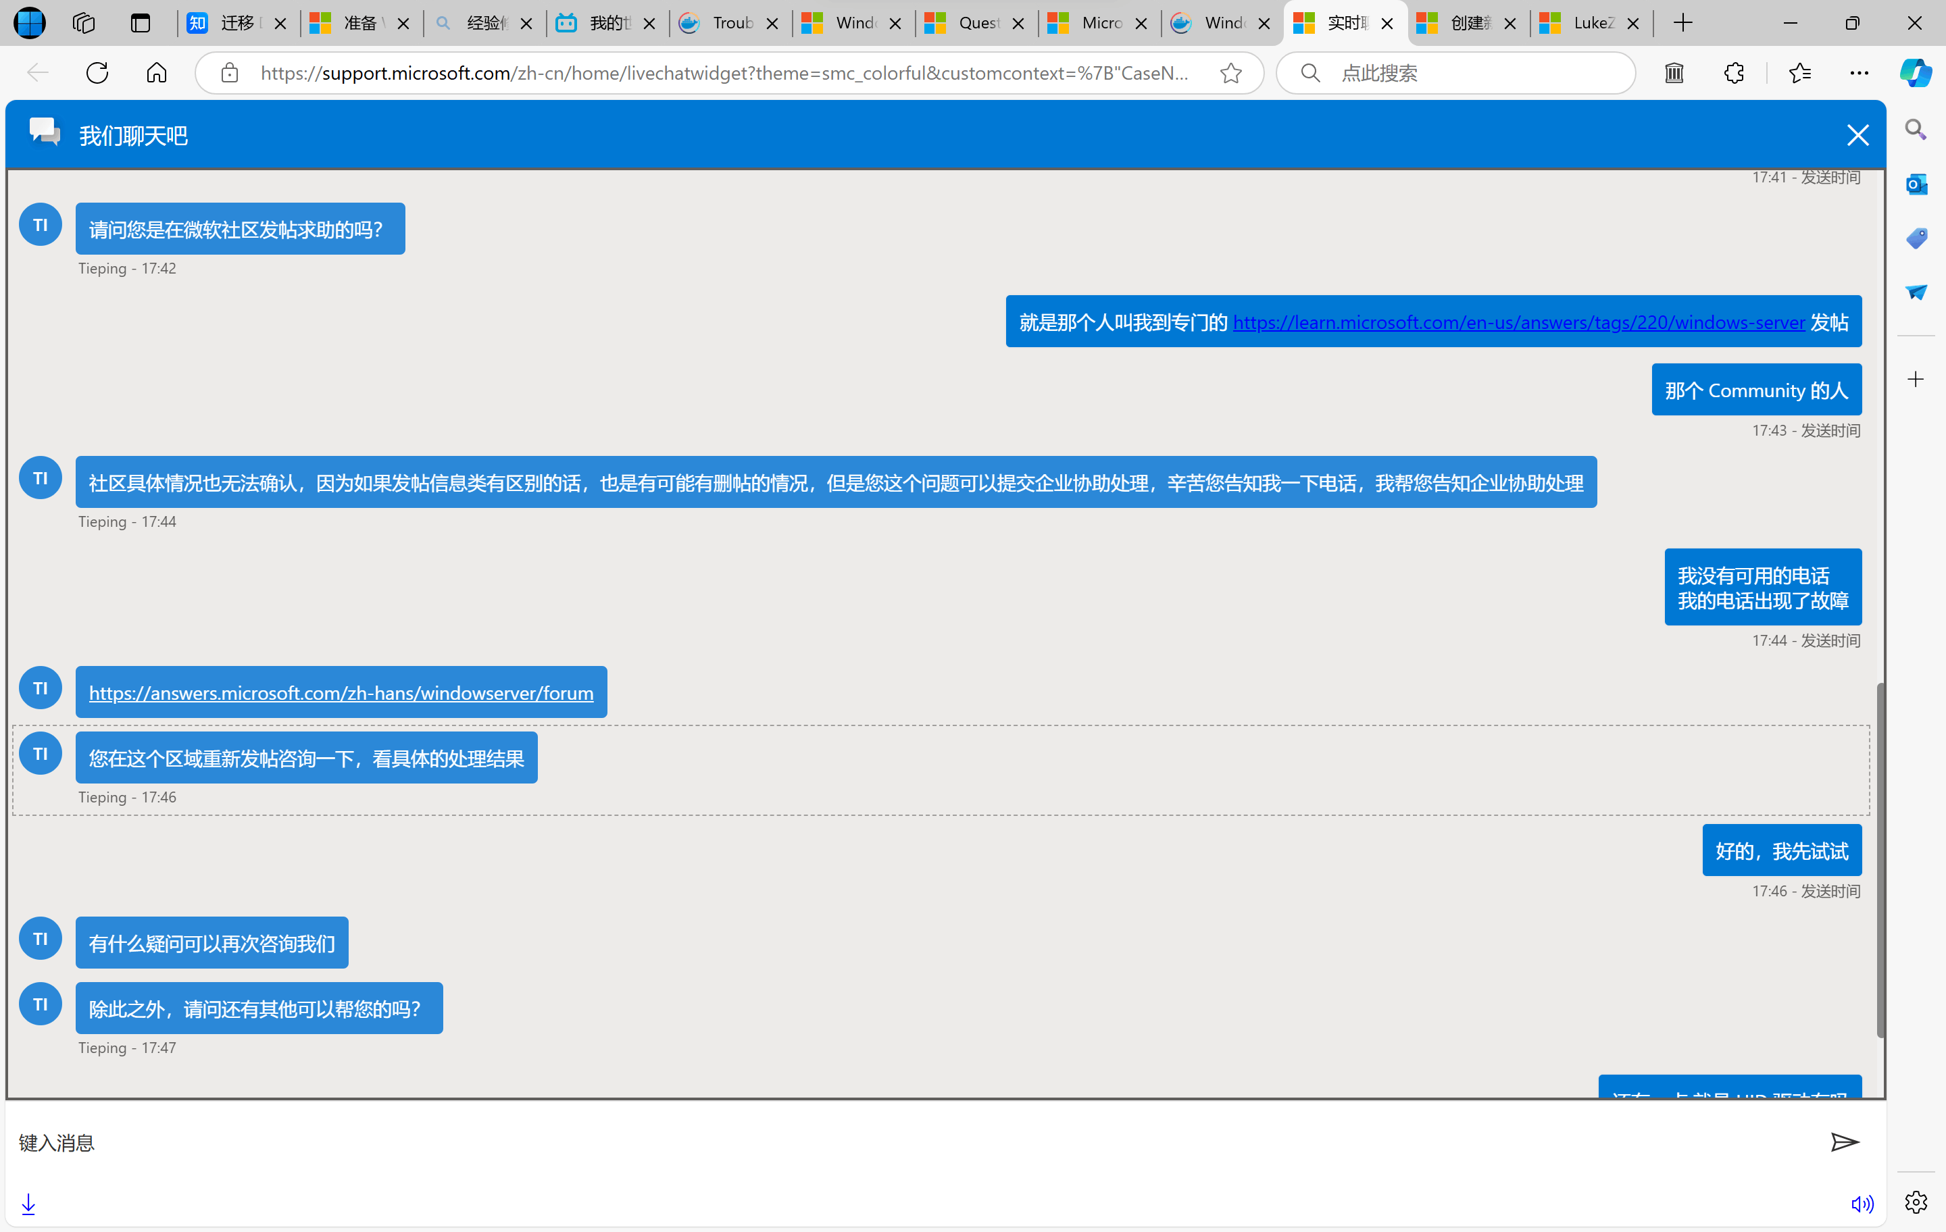Toggle chat sound notifications
The height and width of the screenshot is (1232, 1946).
[x=1861, y=1204]
